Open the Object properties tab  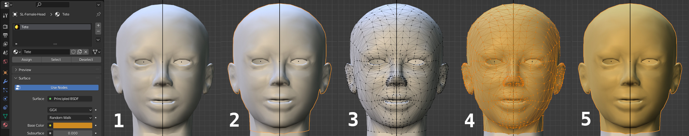pos(5,73)
